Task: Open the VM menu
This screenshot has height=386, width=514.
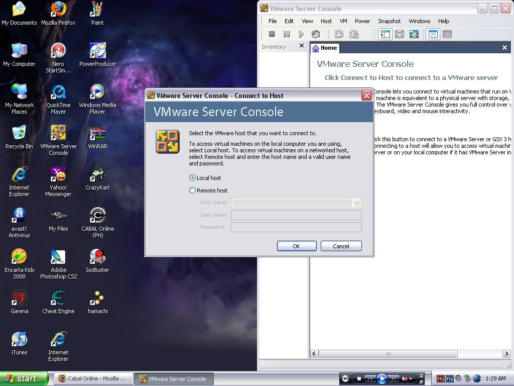Action: click(x=343, y=21)
